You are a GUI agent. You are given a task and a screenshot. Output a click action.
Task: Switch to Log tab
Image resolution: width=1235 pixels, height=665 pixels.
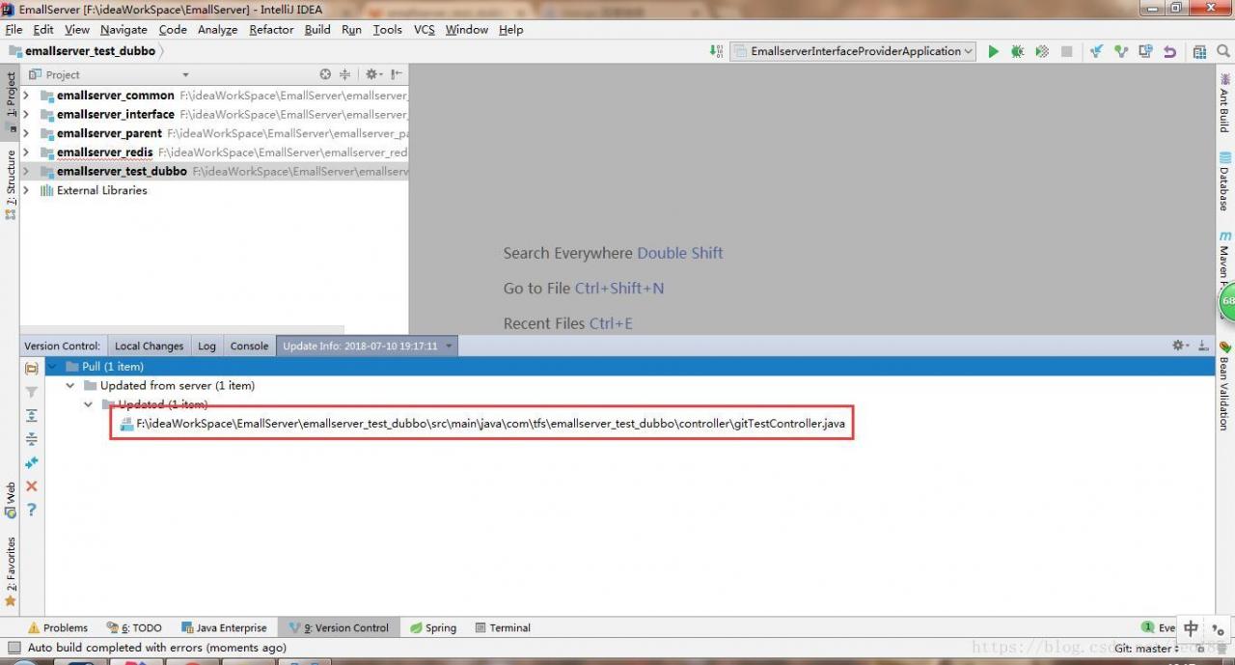pyautogui.click(x=206, y=346)
